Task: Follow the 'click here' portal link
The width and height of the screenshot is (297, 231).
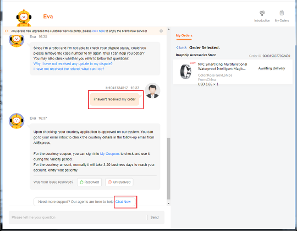Action: coord(98,31)
